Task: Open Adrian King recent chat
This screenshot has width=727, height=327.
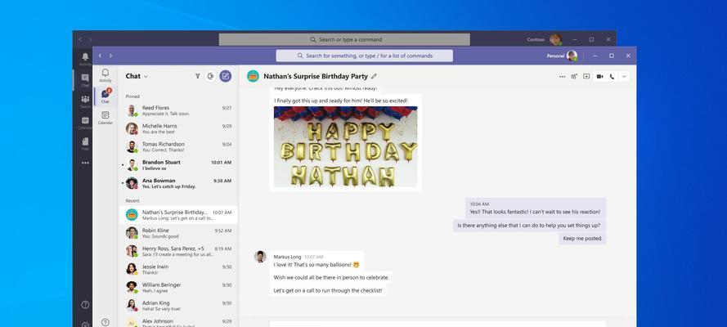Action: click(x=178, y=306)
